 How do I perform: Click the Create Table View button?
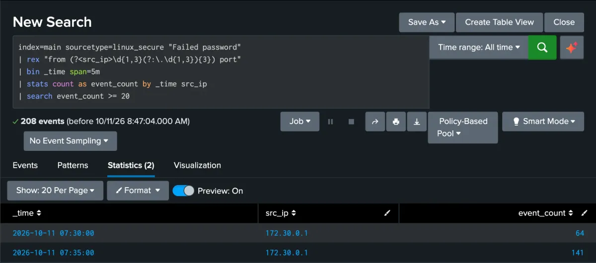pyautogui.click(x=500, y=22)
